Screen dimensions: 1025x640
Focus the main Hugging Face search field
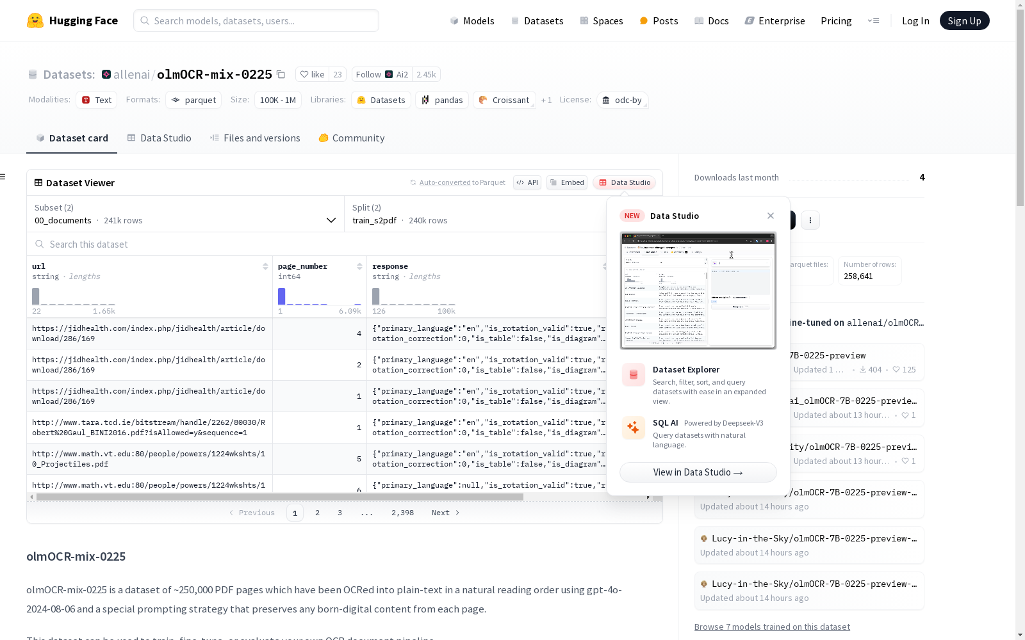click(x=256, y=20)
